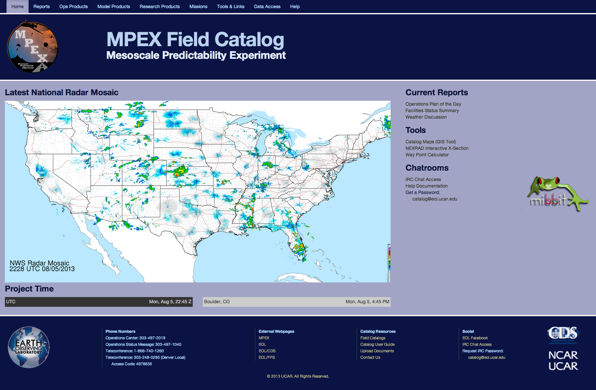The height and width of the screenshot is (390, 596).
Task: Open the Weather Discussion report
Action: pyautogui.click(x=426, y=117)
